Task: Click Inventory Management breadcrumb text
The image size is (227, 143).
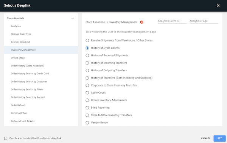Action: click(x=123, y=22)
